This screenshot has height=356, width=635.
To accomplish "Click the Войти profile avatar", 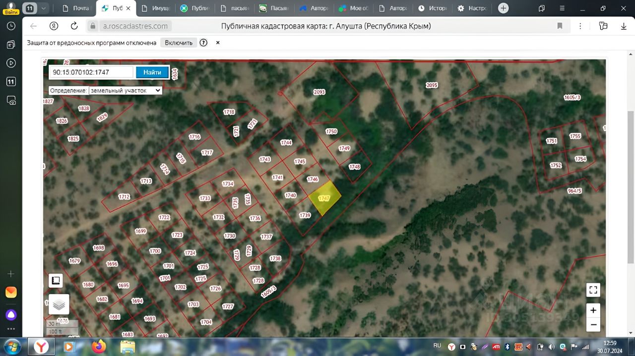I will pos(11,8).
